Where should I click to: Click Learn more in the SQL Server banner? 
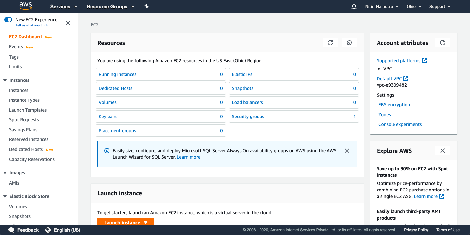(x=189, y=157)
